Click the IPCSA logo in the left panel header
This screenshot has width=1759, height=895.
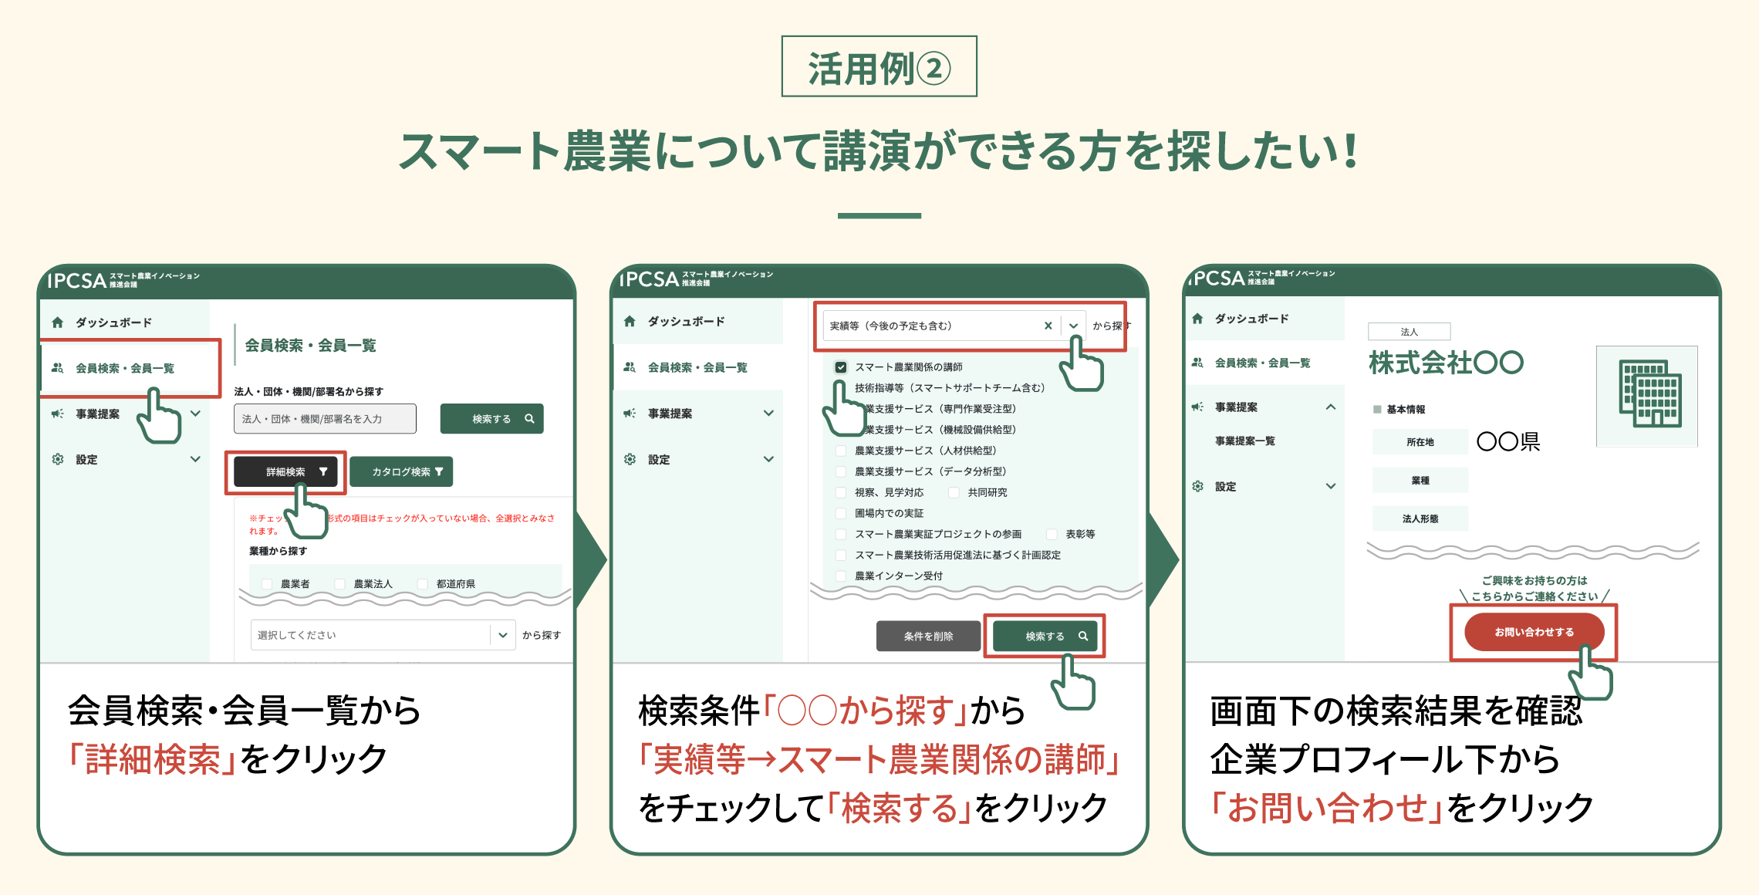pos(77,280)
